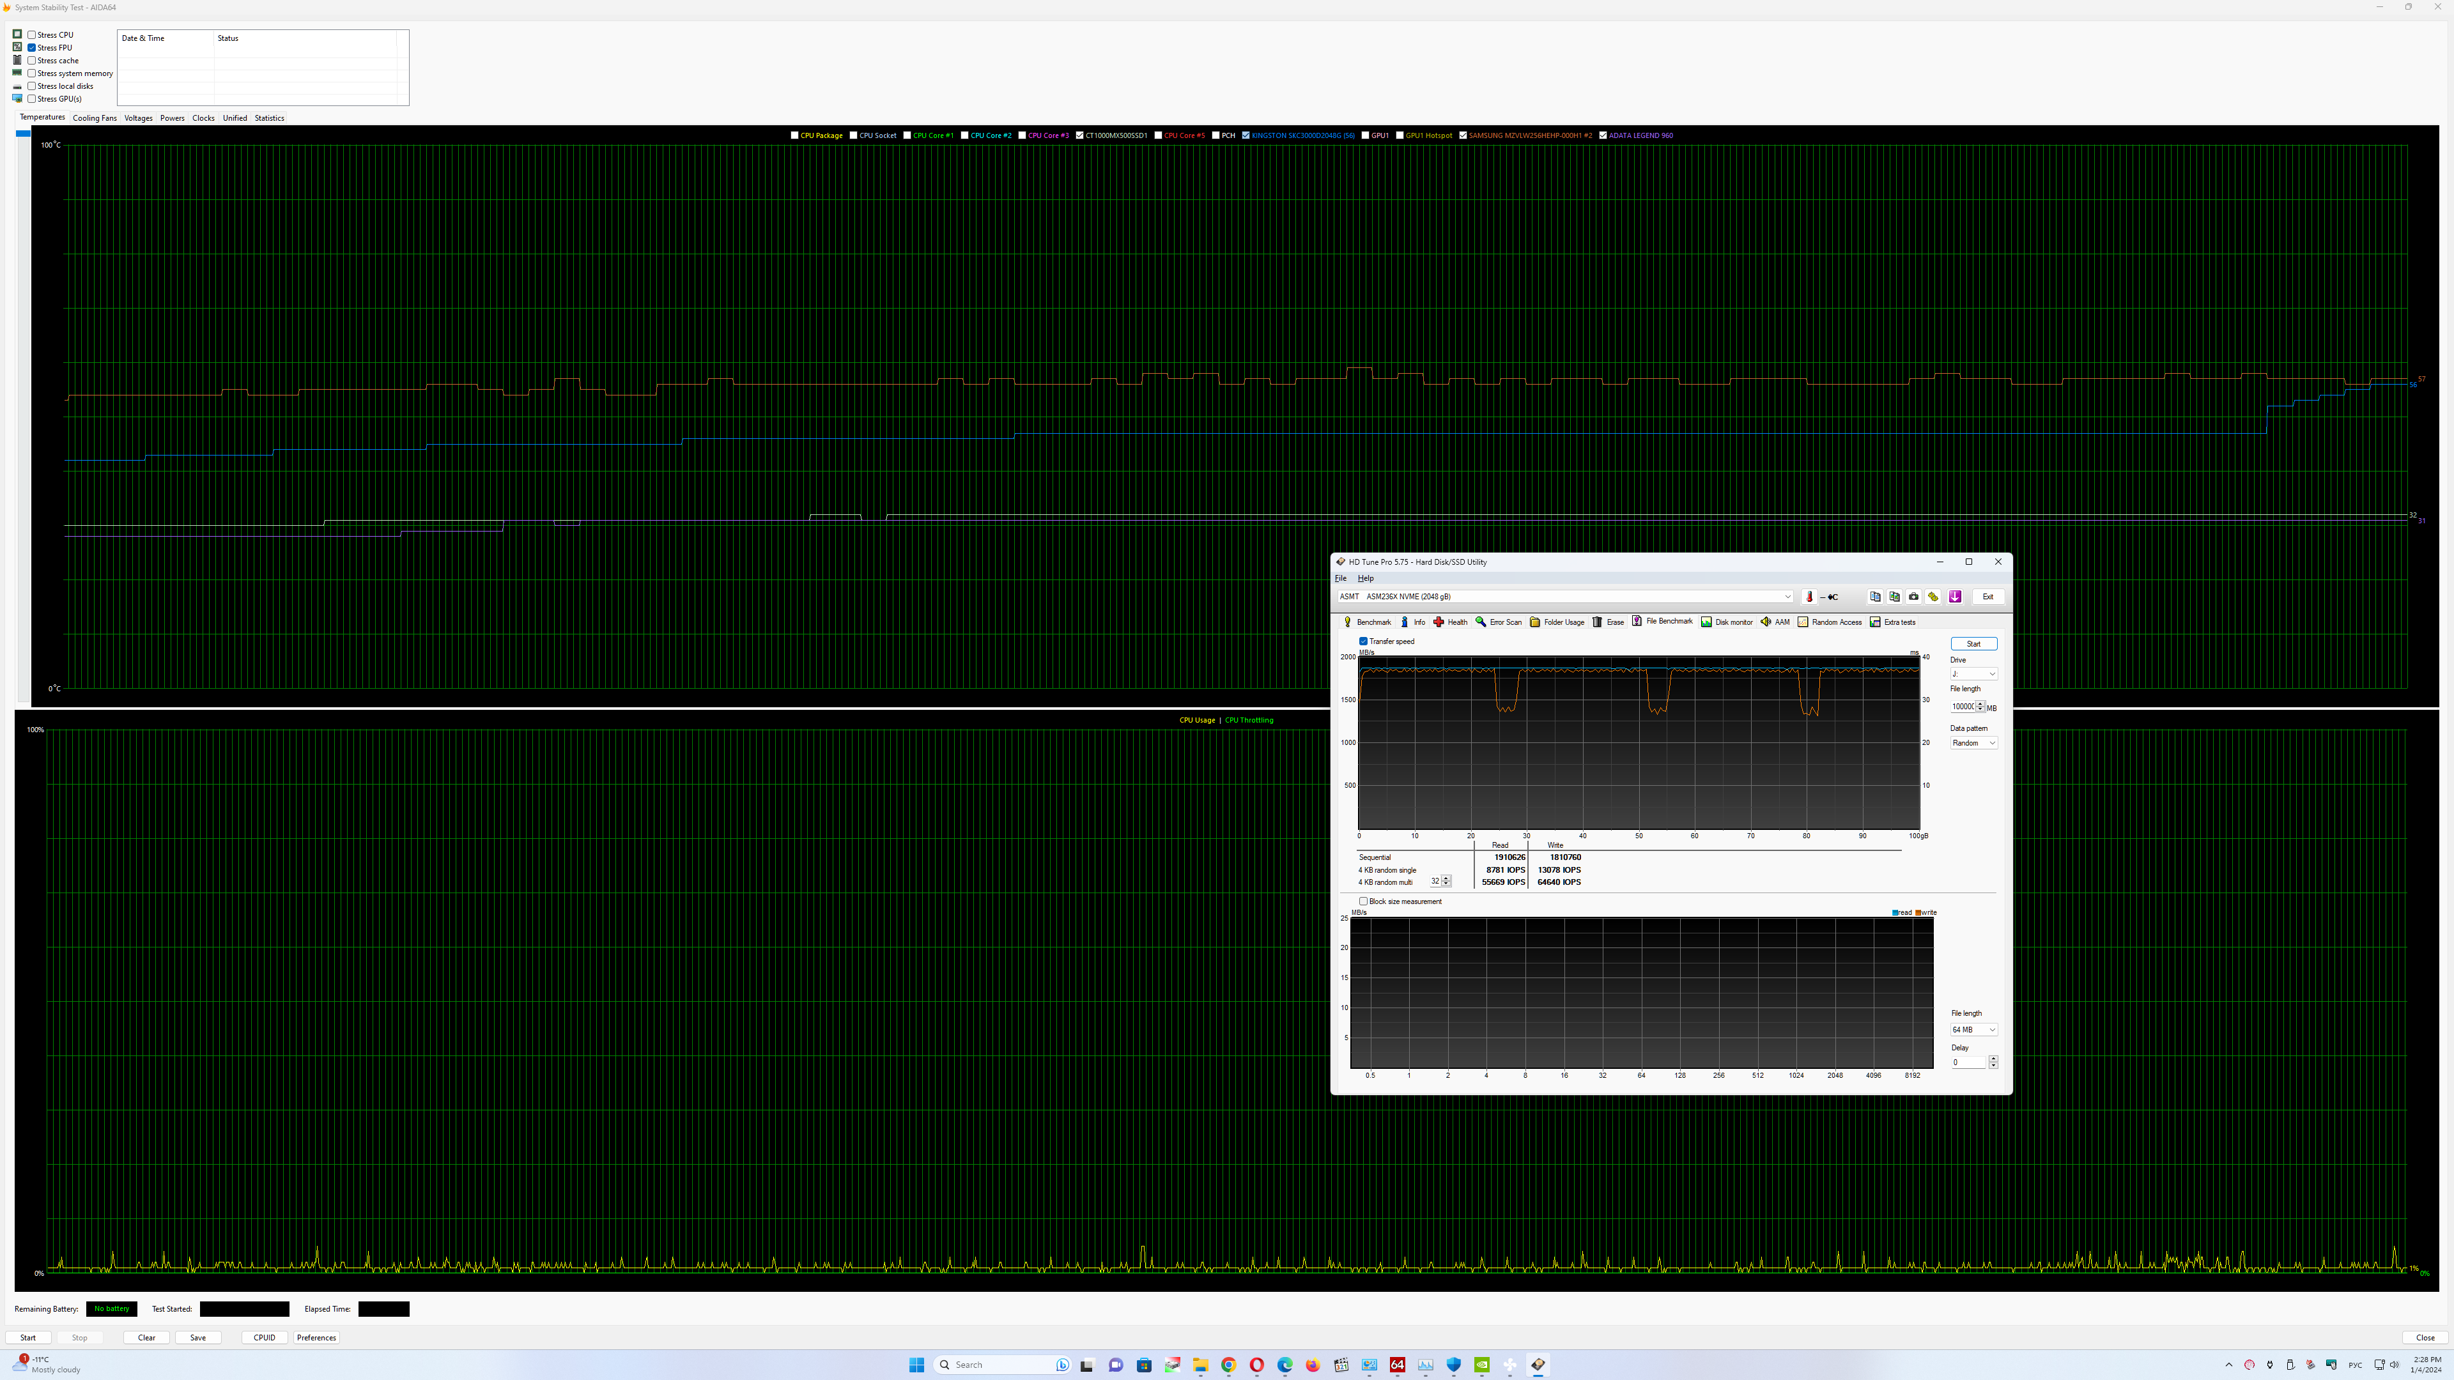The height and width of the screenshot is (1380, 2454).
Task: Open the HD Tune Help menu
Action: click(1365, 578)
